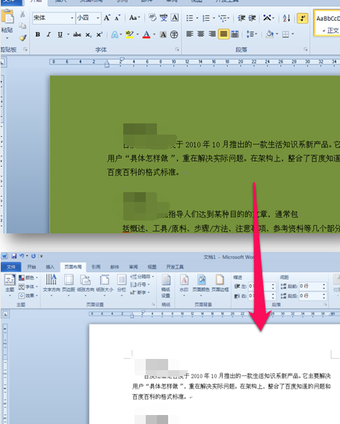This screenshot has height=424, width=340.
Task: Click the Bullets list icon
Action: click(x=190, y=18)
